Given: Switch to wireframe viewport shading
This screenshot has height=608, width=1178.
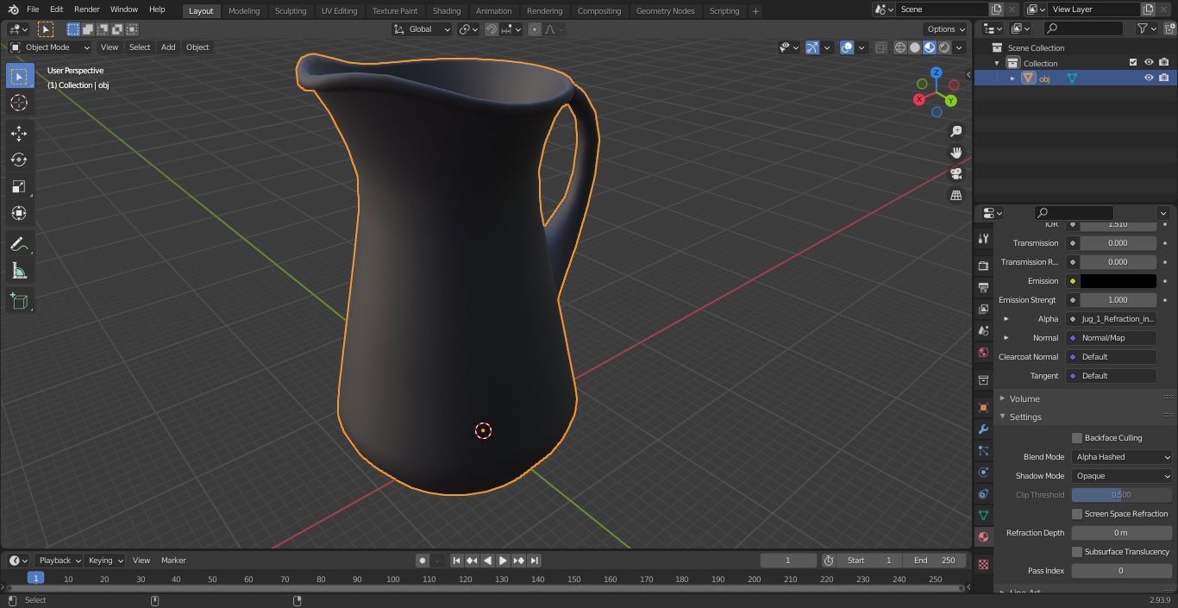Looking at the screenshot, I should (900, 47).
